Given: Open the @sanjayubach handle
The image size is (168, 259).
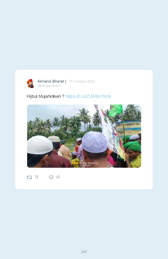Looking at the screenshot, I should tap(49, 86).
